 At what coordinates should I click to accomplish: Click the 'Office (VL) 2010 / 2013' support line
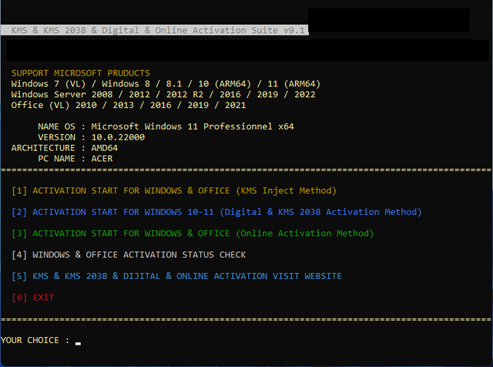click(129, 105)
